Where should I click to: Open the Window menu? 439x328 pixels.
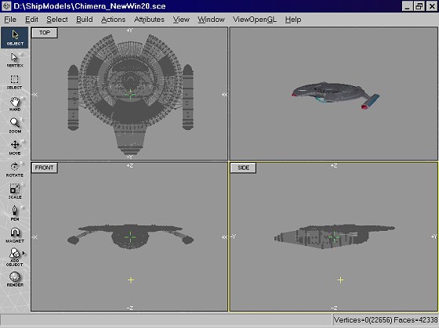(211, 20)
